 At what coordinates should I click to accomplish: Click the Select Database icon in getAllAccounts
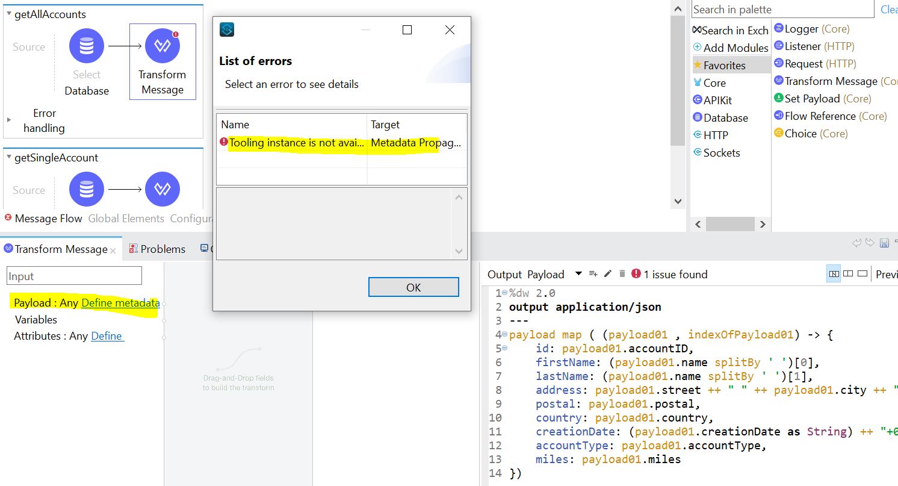point(86,45)
